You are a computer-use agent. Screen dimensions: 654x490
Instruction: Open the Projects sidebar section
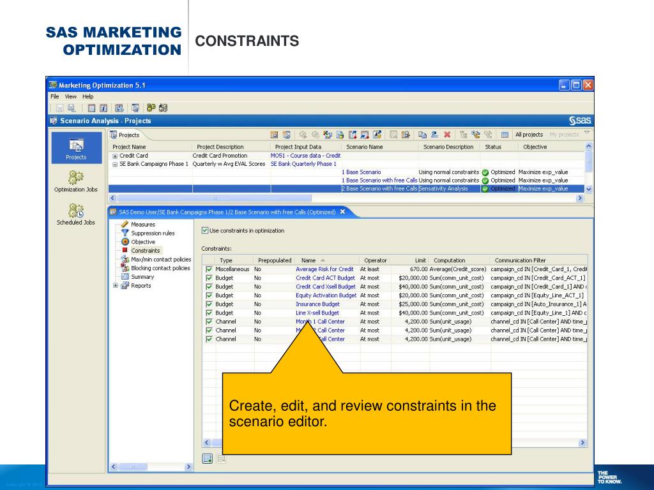point(77,148)
